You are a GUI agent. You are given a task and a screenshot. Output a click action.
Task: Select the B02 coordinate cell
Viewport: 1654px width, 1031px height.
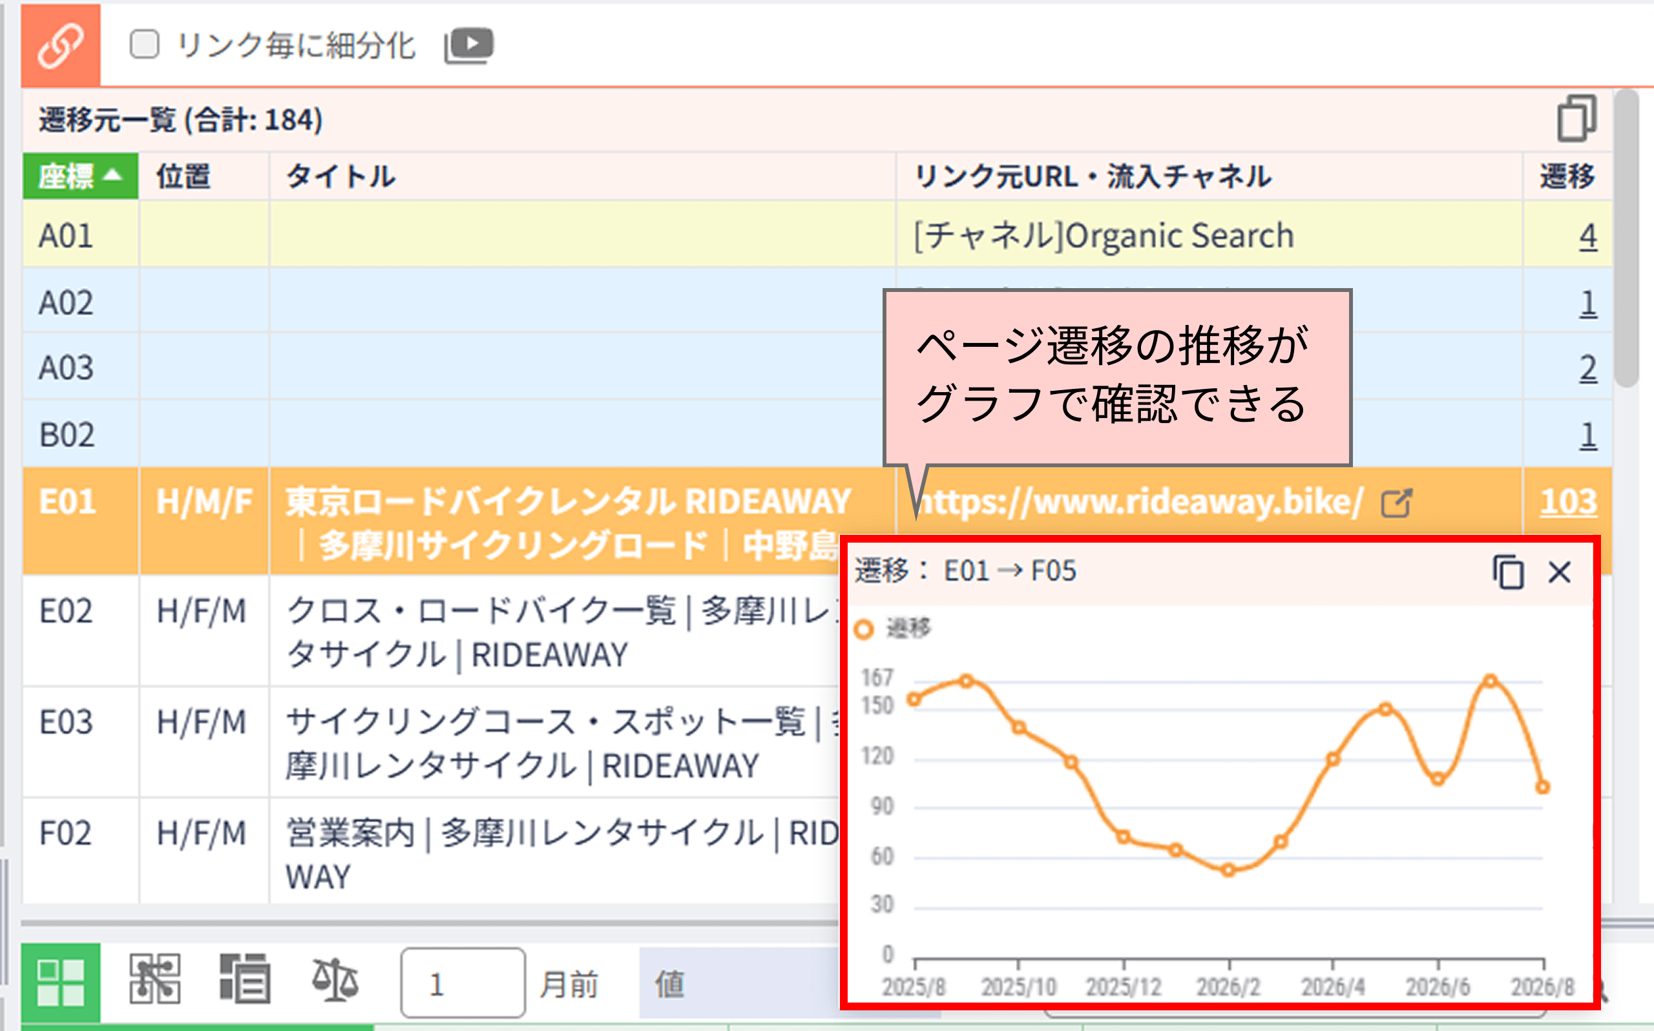(81, 435)
